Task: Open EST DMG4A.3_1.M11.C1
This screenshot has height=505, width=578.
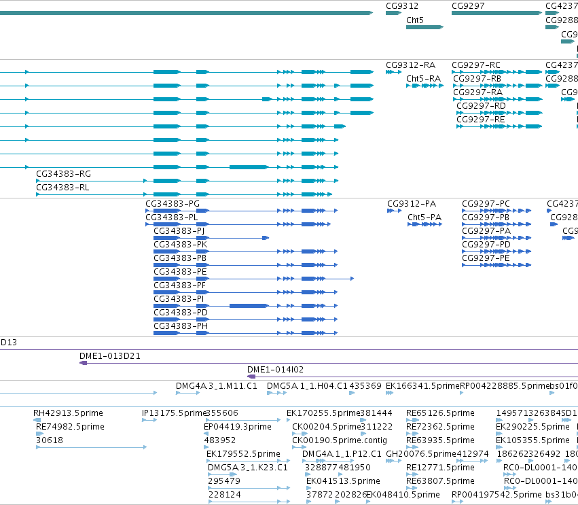Action: coord(217,386)
